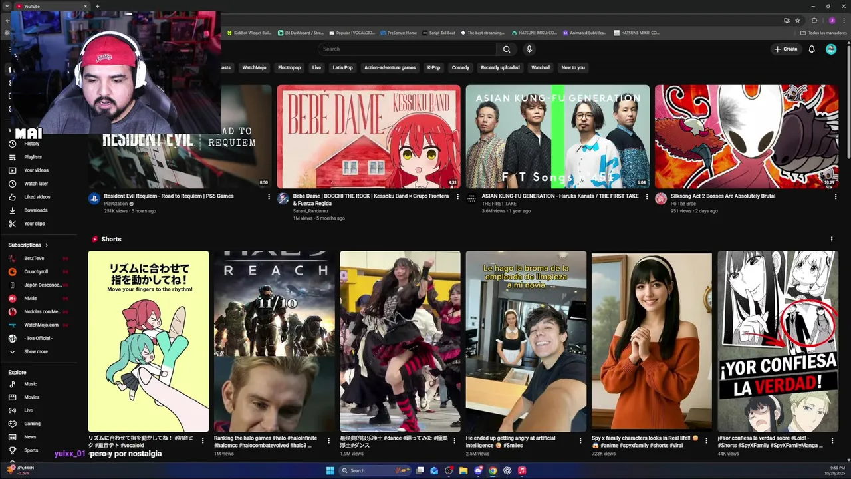
Task: Click the Create button
Action: 785,49
